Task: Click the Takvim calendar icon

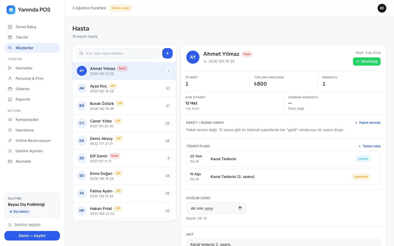Action: tap(10, 37)
